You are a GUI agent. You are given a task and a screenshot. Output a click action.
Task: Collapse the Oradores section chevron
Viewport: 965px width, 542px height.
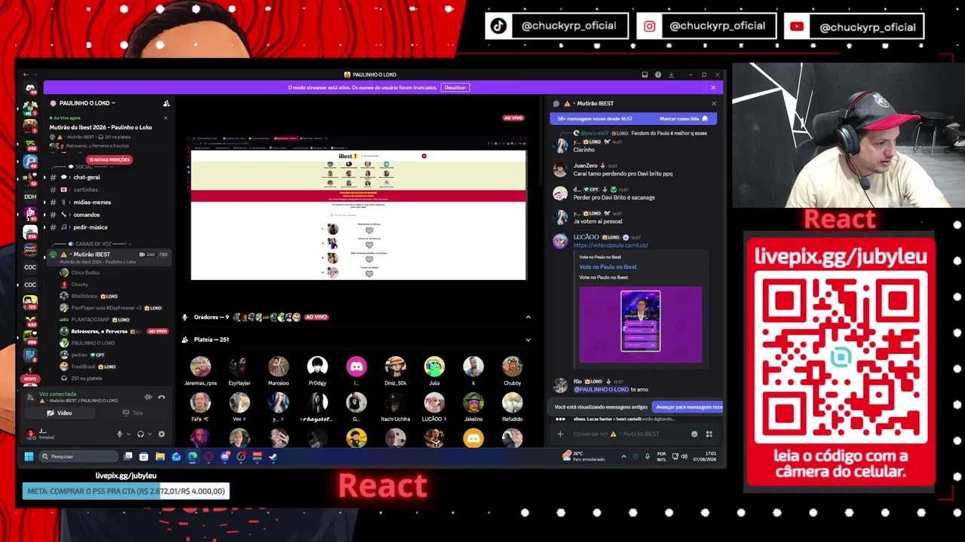[x=528, y=317]
